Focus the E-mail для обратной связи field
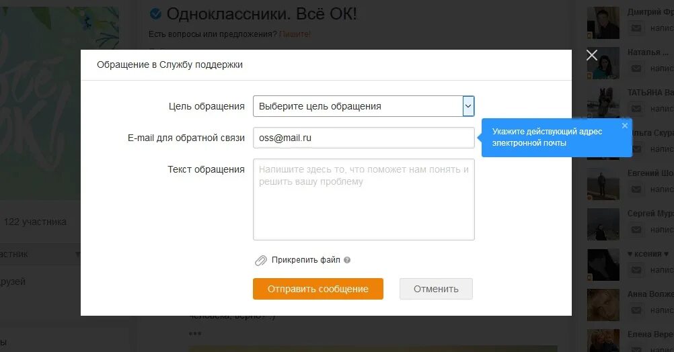 pyautogui.click(x=364, y=138)
